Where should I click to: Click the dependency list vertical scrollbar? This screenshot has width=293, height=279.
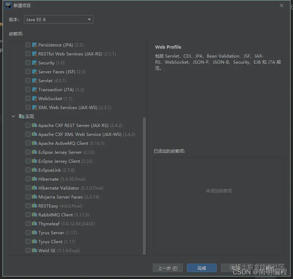click(x=144, y=186)
